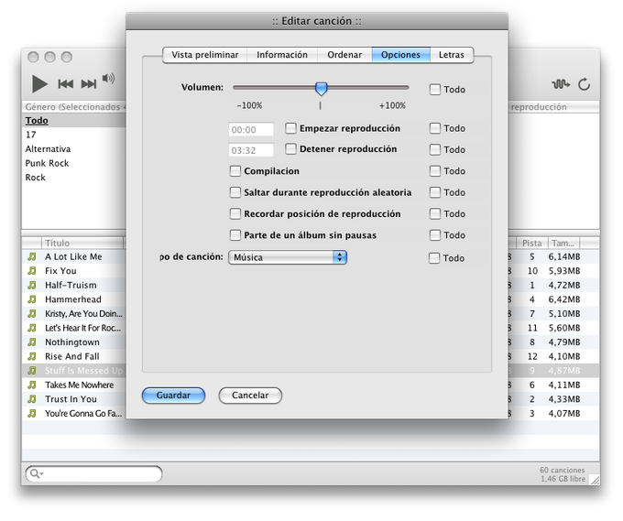
Task: Select the song Nothingtown
Action: [x=72, y=342]
